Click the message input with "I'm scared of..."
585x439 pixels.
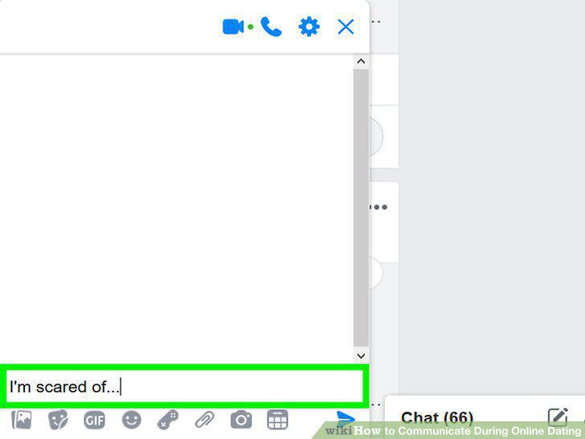[x=185, y=387]
